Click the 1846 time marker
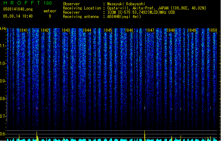This screenshot has height=141, width=221. pyautogui.click(x=129, y=30)
